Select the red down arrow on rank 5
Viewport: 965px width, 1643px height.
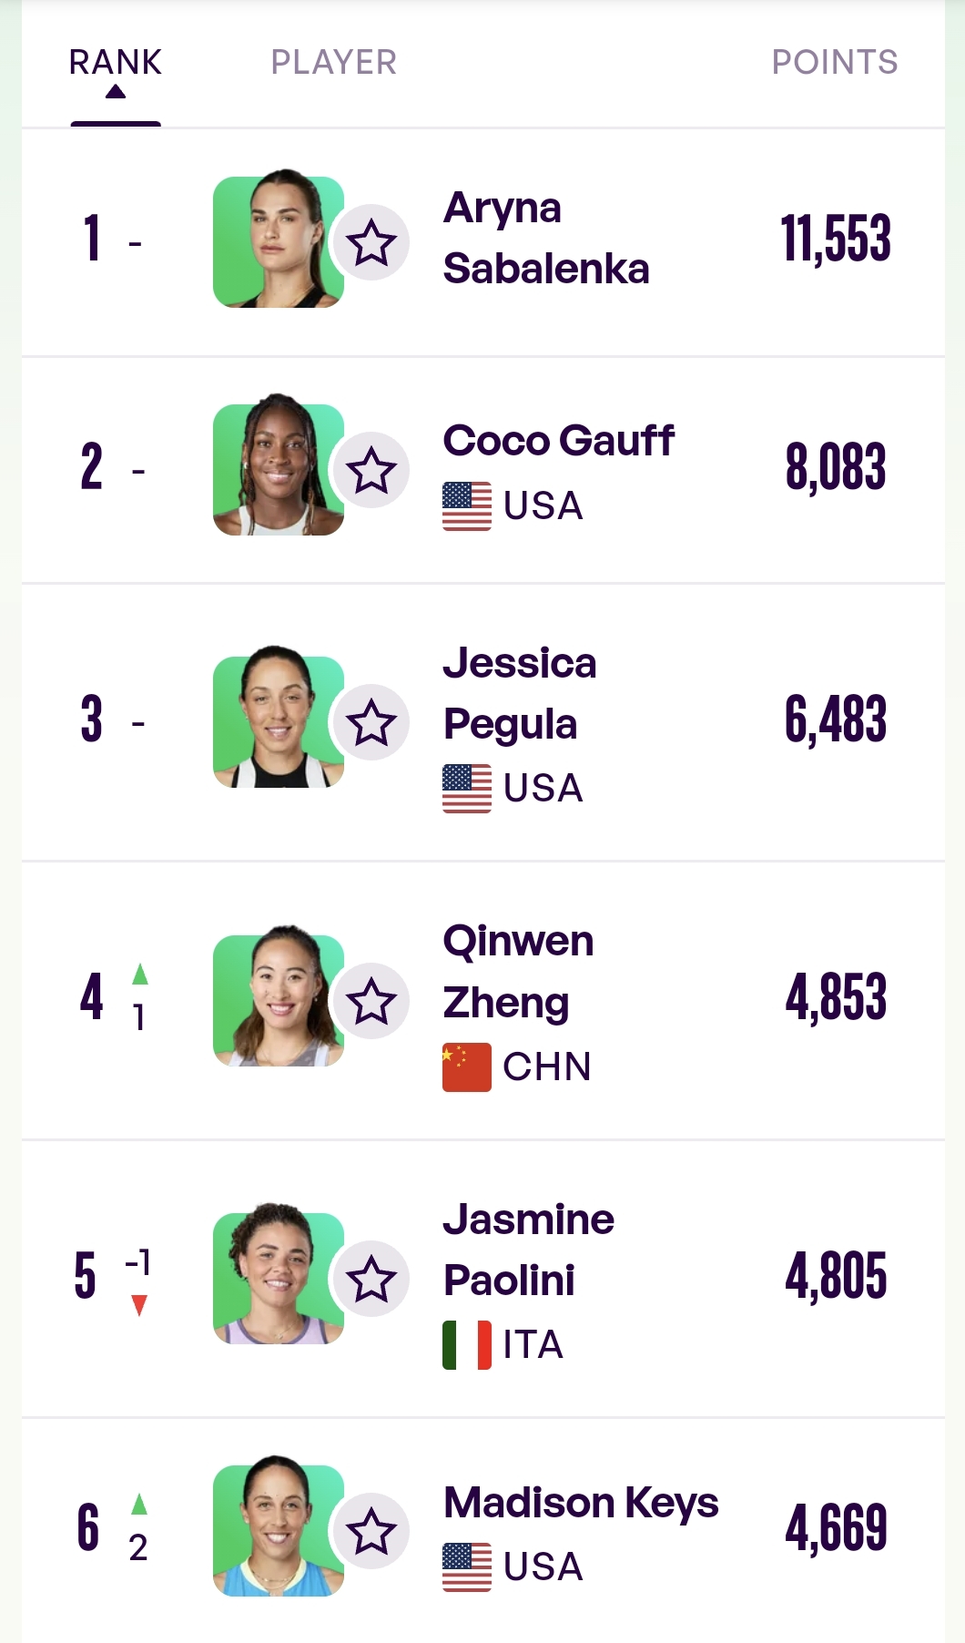coord(139,1306)
